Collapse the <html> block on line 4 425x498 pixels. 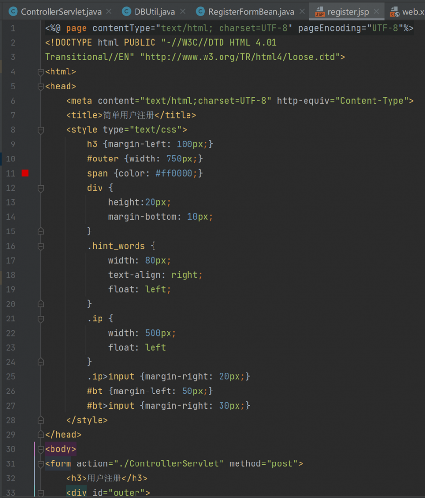[x=41, y=72]
